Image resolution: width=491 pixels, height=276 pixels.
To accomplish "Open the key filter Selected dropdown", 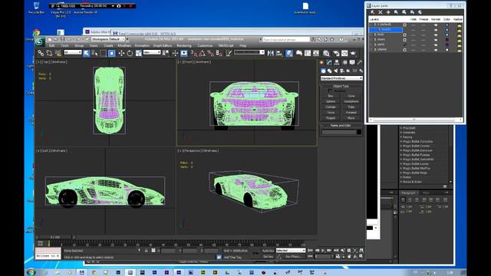I will pyautogui.click(x=291, y=251).
